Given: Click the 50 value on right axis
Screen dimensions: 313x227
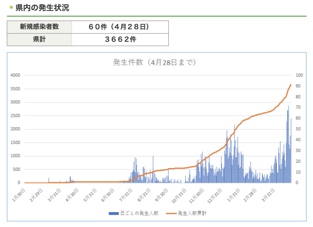Looking at the screenshot, I should tap(299, 129).
